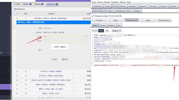179x100 pixels.
Task: Open the Intruder menu in Burp menu bar
Action: [x=107, y=2]
